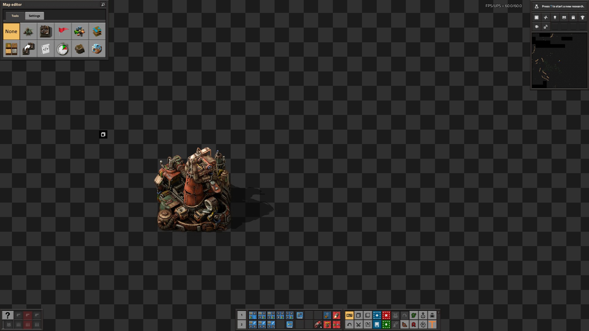The width and height of the screenshot is (589, 331).
Task: Click the floating copy cursor icon
Action: pos(103,135)
